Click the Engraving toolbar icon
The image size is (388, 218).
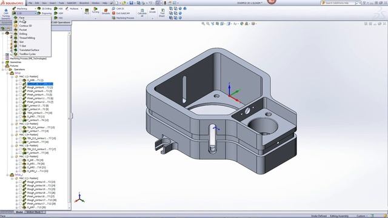pyautogui.click(x=39, y=13)
